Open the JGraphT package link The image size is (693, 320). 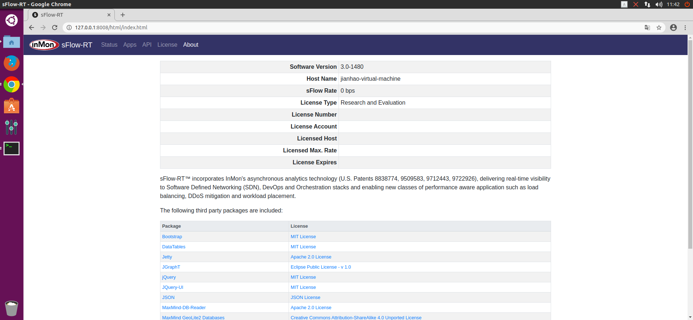tap(171, 267)
